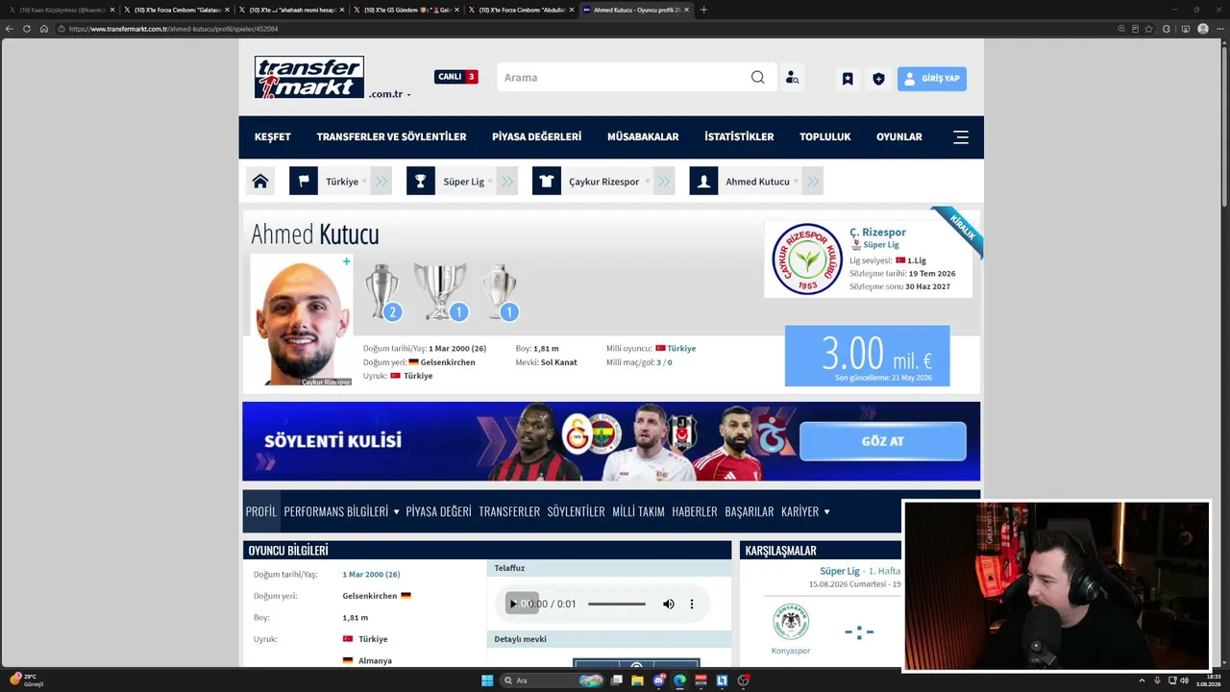Open the Piyasa Değerleri menu
Viewport: 1230px width, 692px height.
[x=536, y=137]
